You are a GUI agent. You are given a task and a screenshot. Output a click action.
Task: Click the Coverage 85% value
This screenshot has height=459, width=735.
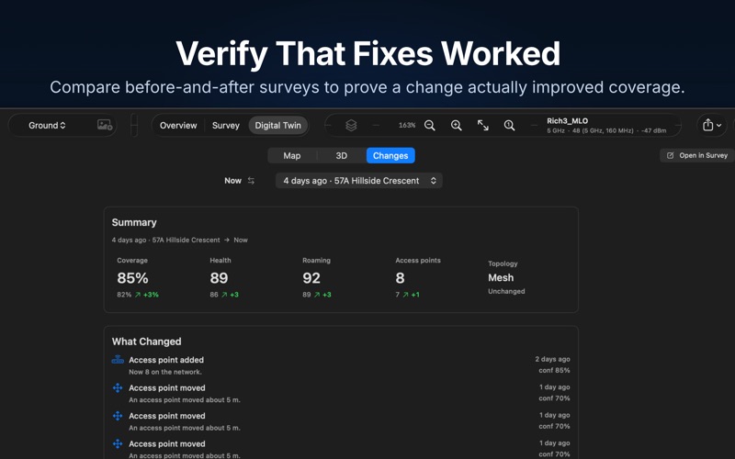(132, 278)
